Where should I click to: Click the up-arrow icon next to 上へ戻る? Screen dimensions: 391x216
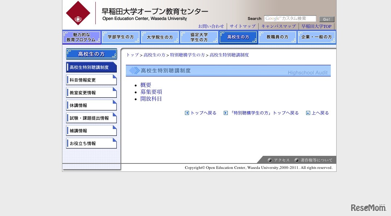pyautogui.click(x=309, y=113)
